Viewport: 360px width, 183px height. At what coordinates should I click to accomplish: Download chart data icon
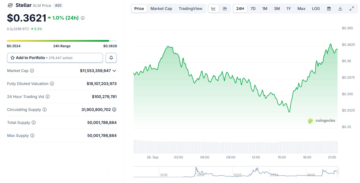click(340, 9)
